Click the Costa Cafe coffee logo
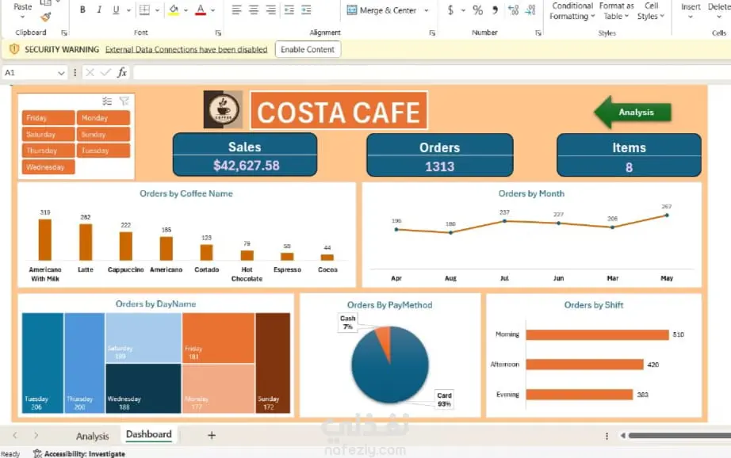 [223, 109]
